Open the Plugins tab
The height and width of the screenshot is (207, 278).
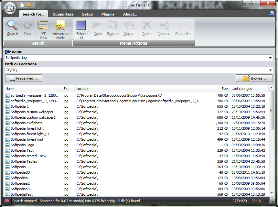coord(108,14)
